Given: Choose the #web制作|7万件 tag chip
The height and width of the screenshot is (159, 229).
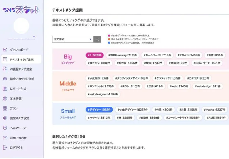Looking at the screenshot, I should coord(98,78).
